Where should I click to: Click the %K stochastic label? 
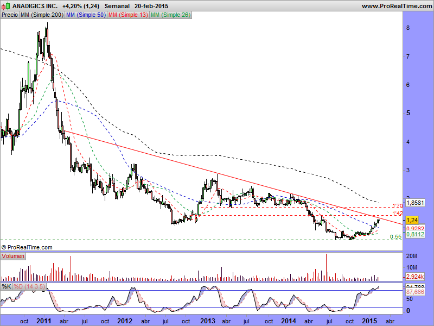[x=7, y=286]
